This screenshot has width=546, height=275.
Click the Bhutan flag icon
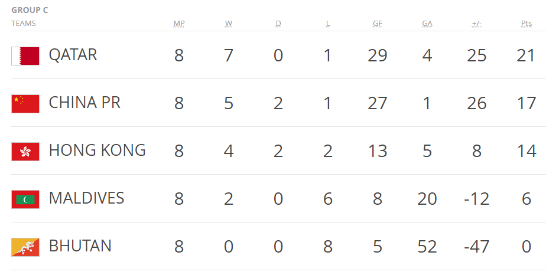pos(25,247)
